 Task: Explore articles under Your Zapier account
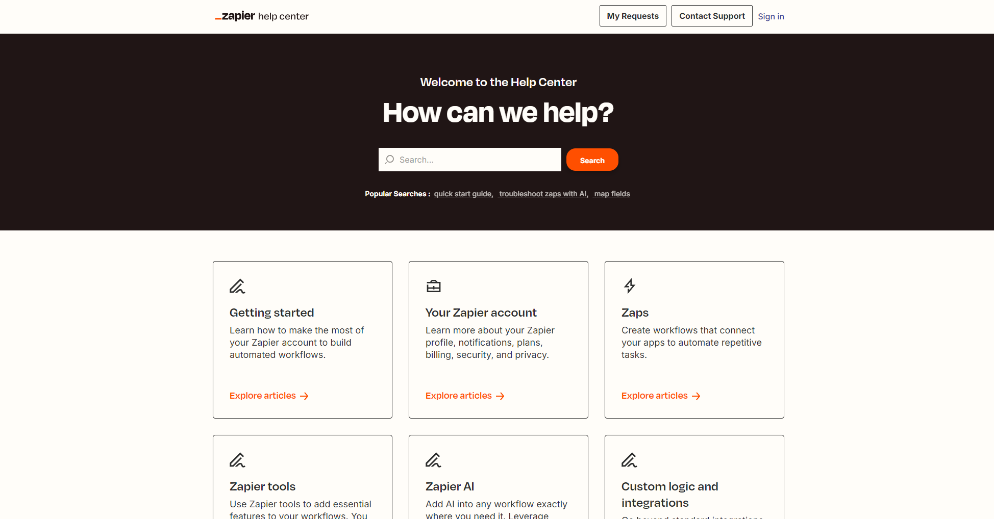click(x=465, y=396)
